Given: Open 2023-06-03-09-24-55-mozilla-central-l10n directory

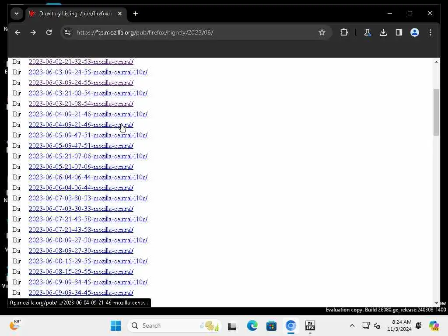Looking at the screenshot, I should pyautogui.click(x=88, y=72).
